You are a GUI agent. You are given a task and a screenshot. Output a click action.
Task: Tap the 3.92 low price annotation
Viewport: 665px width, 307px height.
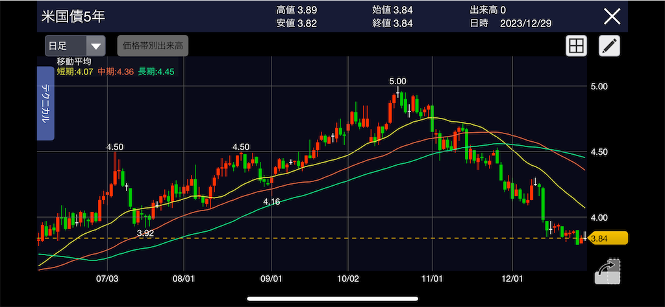145,233
